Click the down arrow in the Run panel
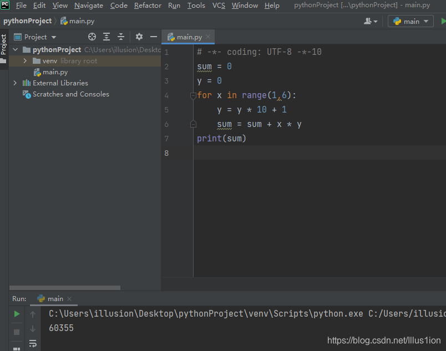Image resolution: width=446 pixels, height=351 pixels. click(33, 329)
